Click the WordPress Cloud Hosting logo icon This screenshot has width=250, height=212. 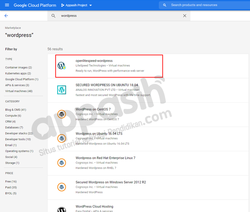tap(62, 210)
